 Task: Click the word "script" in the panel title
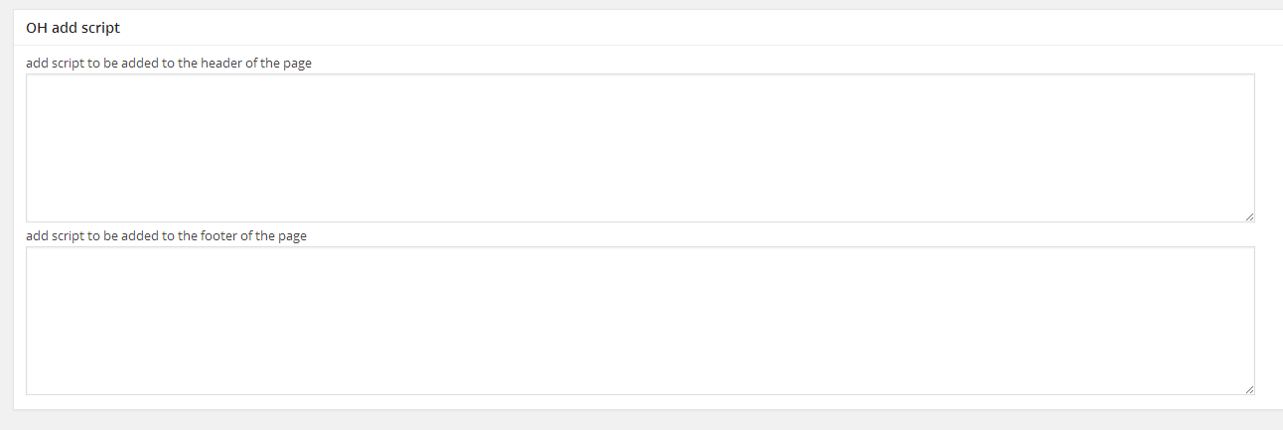[100, 28]
